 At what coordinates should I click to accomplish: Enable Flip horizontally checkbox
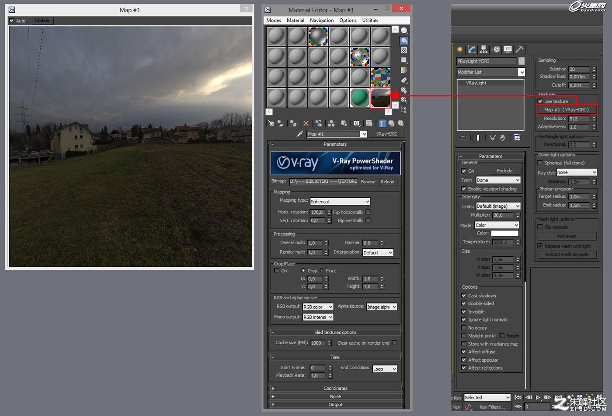pos(368,212)
